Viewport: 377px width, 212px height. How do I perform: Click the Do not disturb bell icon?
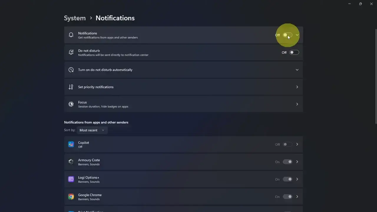(71, 52)
